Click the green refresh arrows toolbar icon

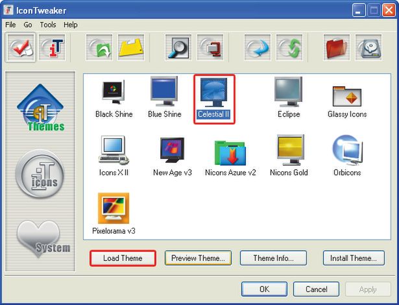(x=289, y=47)
